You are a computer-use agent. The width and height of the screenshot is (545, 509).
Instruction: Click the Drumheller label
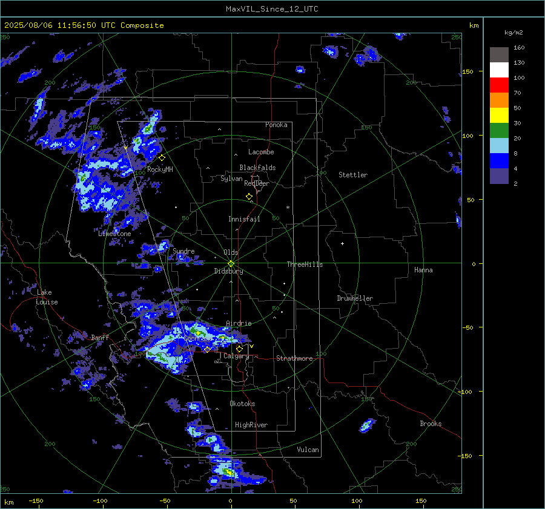pos(355,298)
